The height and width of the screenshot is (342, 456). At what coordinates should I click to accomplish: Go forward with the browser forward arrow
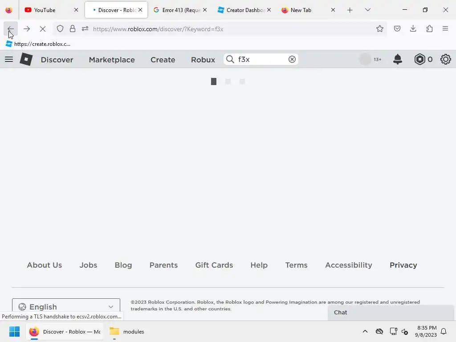(27, 29)
